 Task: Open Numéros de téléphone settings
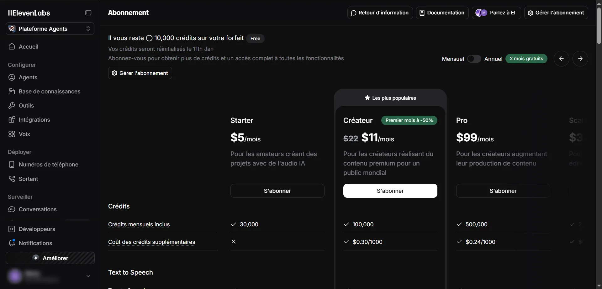click(x=49, y=164)
